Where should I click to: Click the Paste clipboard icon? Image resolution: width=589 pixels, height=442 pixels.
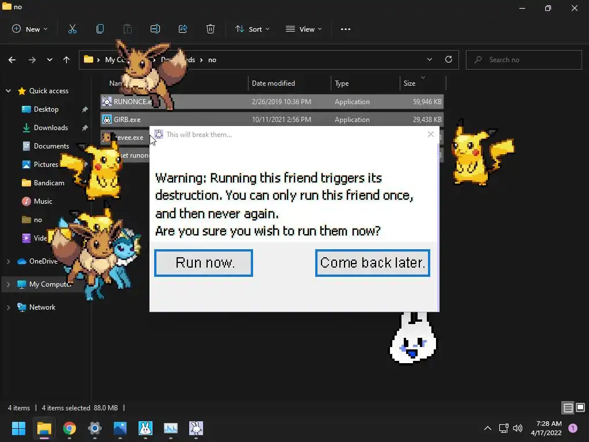128,29
